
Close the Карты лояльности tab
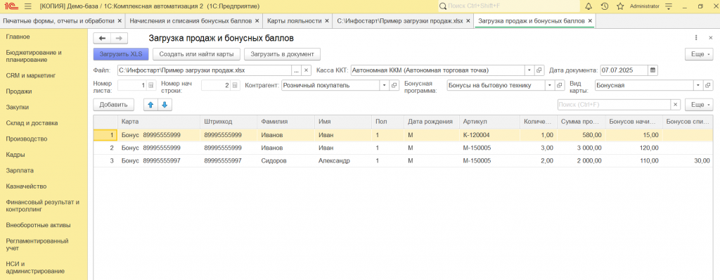click(327, 21)
